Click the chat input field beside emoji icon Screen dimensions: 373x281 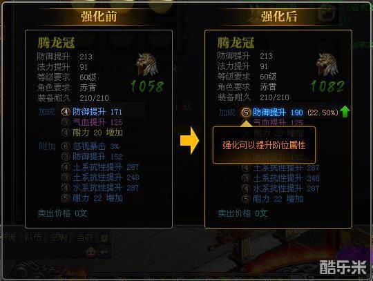pyautogui.click(x=44, y=252)
